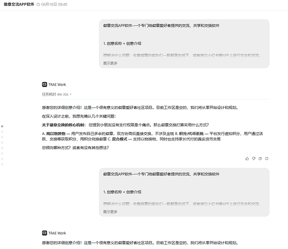Image resolution: width=288 pixels, height=249 pixels.
Task: Click the first user message bubble
Action: pyautogui.click(x=184, y=44)
